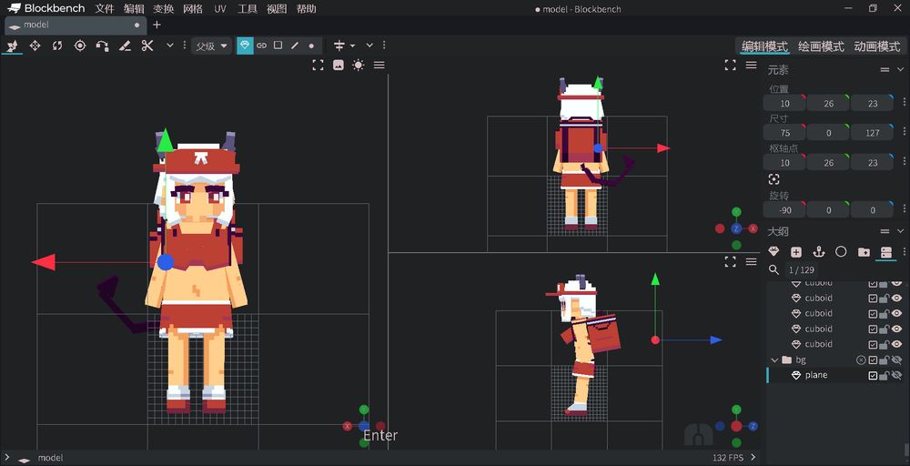Screen dimensions: 910x466
Task: Click the outliner search magnifier icon
Action: pos(773,269)
